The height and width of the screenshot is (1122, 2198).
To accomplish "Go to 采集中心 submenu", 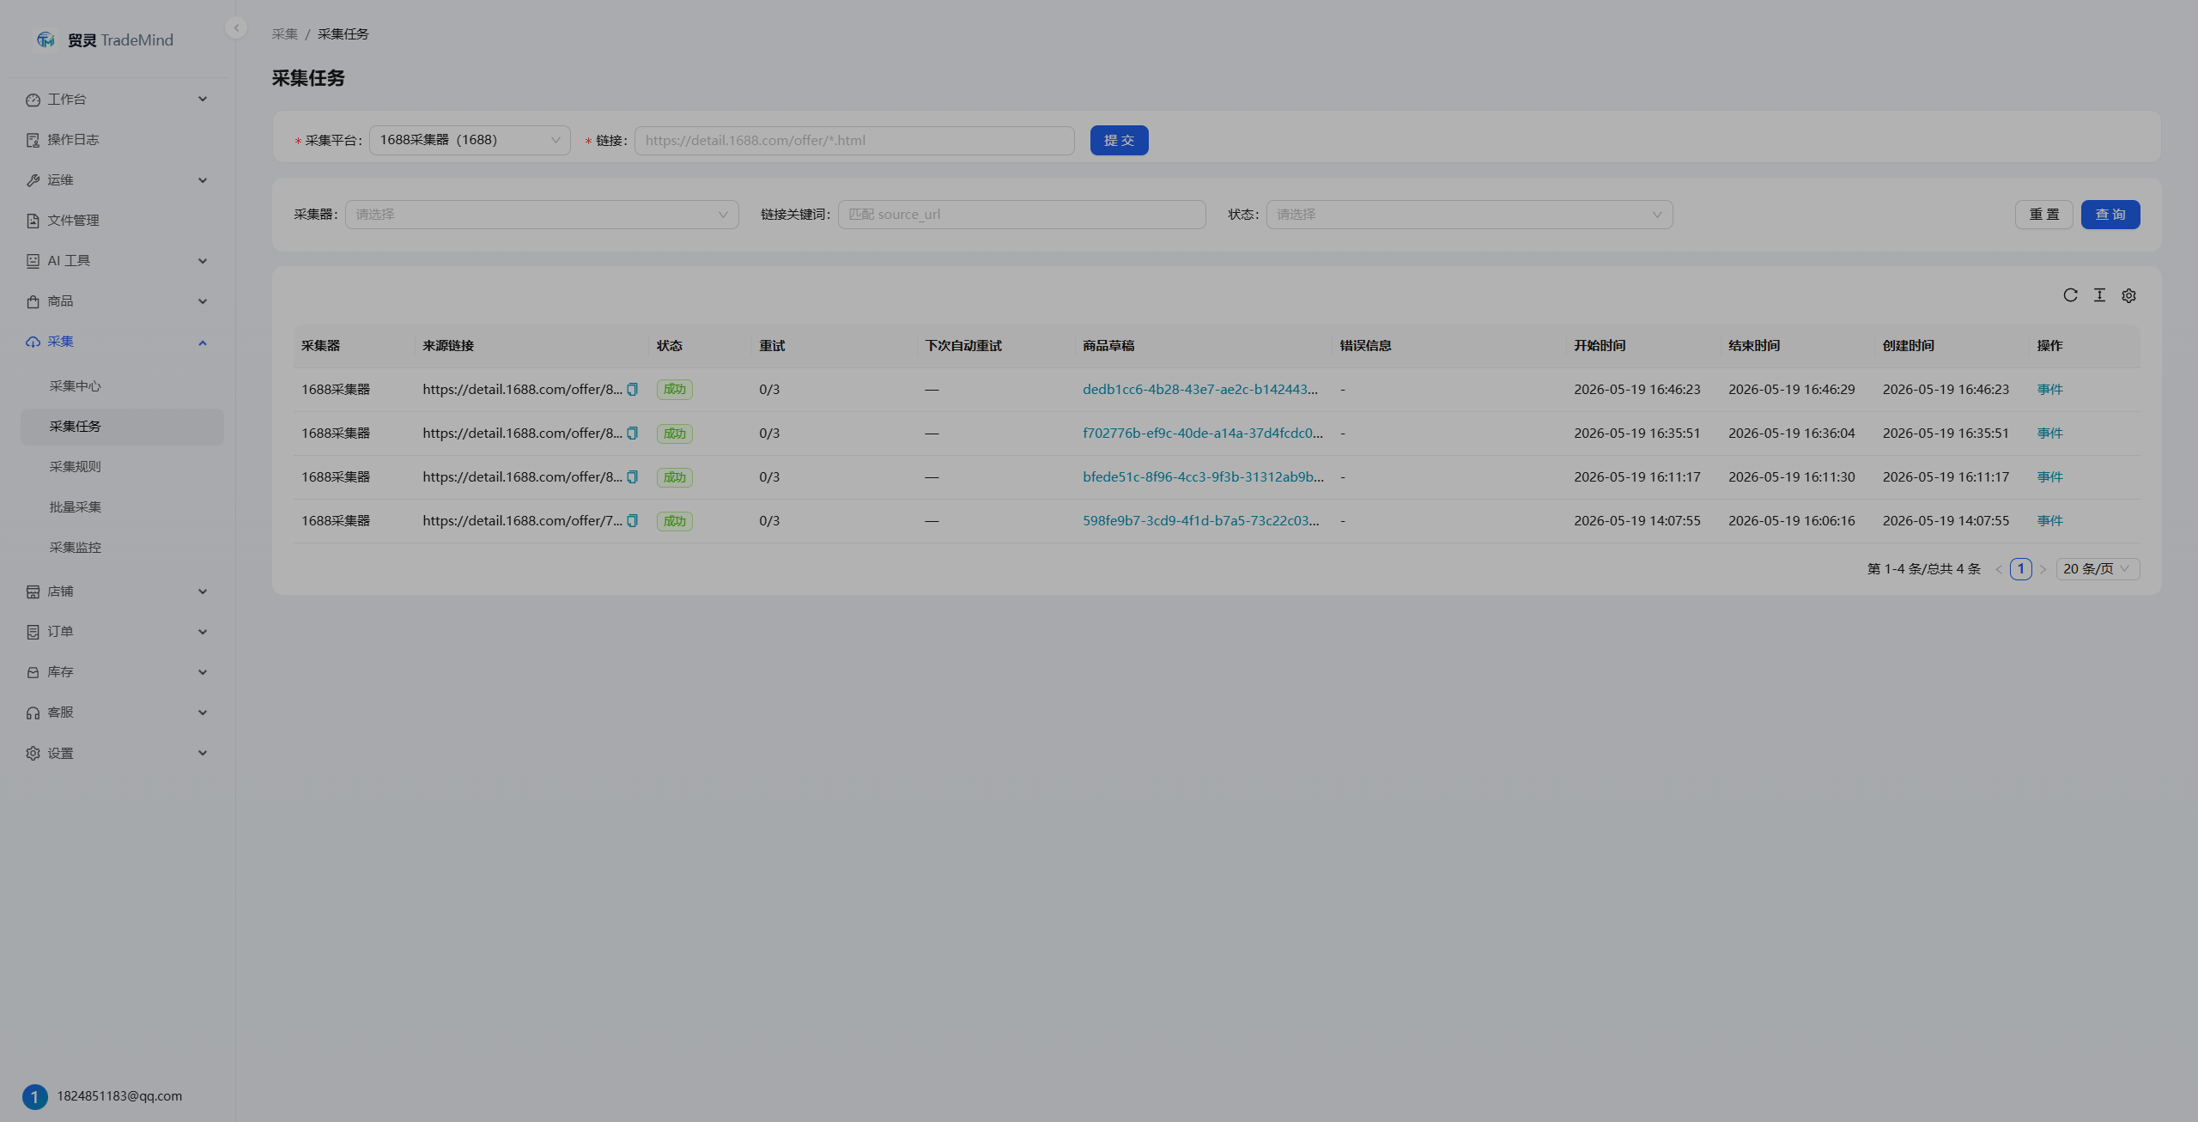I will [x=122, y=386].
